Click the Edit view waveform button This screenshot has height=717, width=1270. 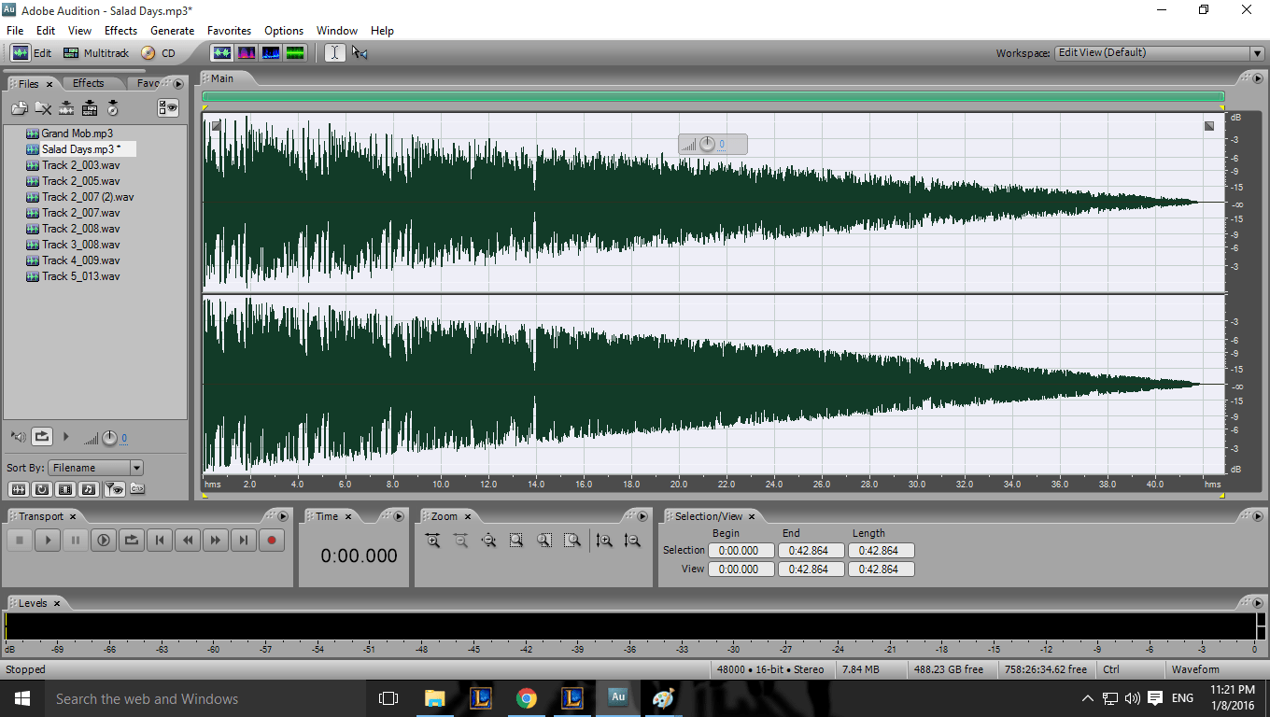pyautogui.click(x=31, y=53)
